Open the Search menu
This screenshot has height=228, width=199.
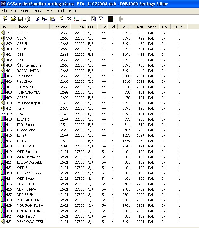click(x=25, y=11)
